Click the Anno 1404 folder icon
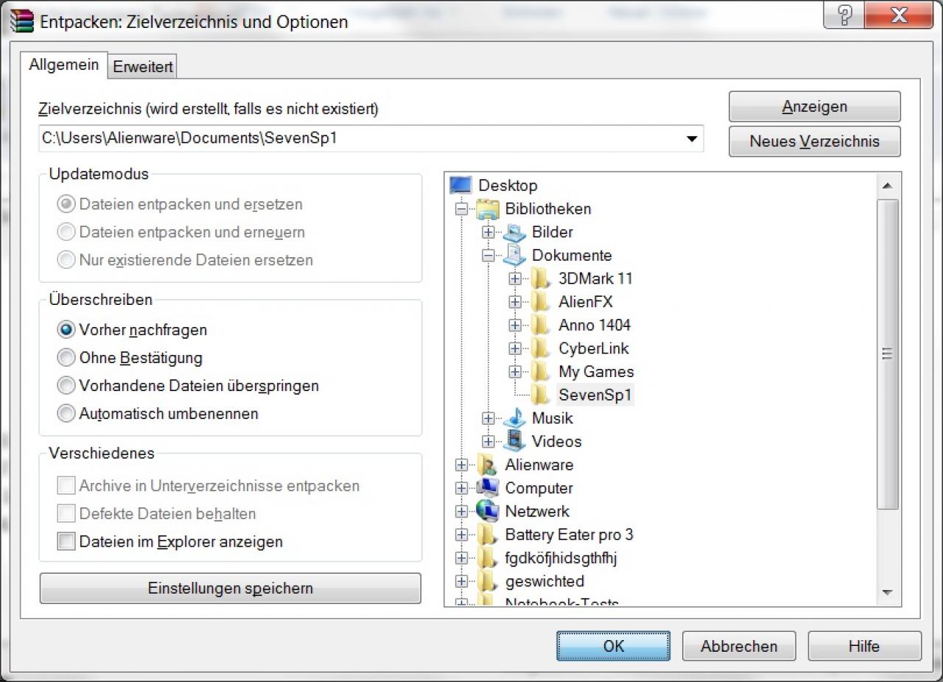Viewport: 943px width, 682px height. [541, 325]
